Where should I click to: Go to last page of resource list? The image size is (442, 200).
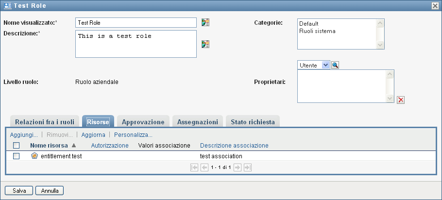pyautogui.click(x=248, y=167)
